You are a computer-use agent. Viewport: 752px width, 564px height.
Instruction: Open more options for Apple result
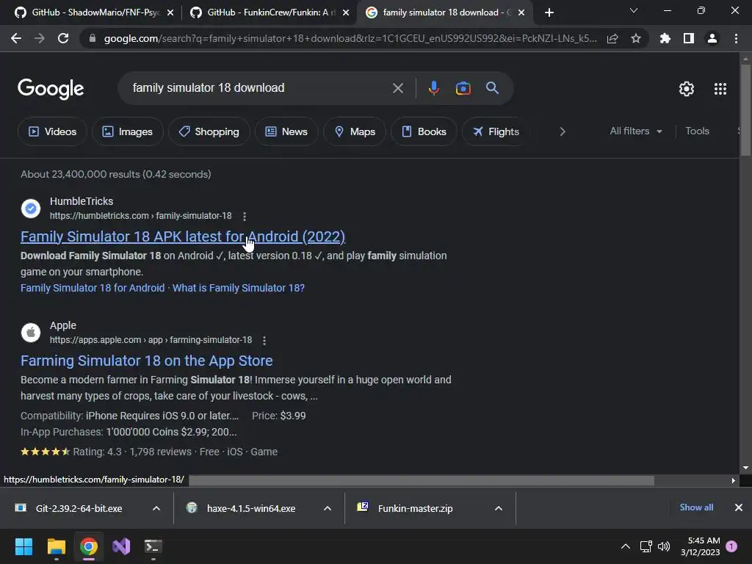[x=264, y=341]
